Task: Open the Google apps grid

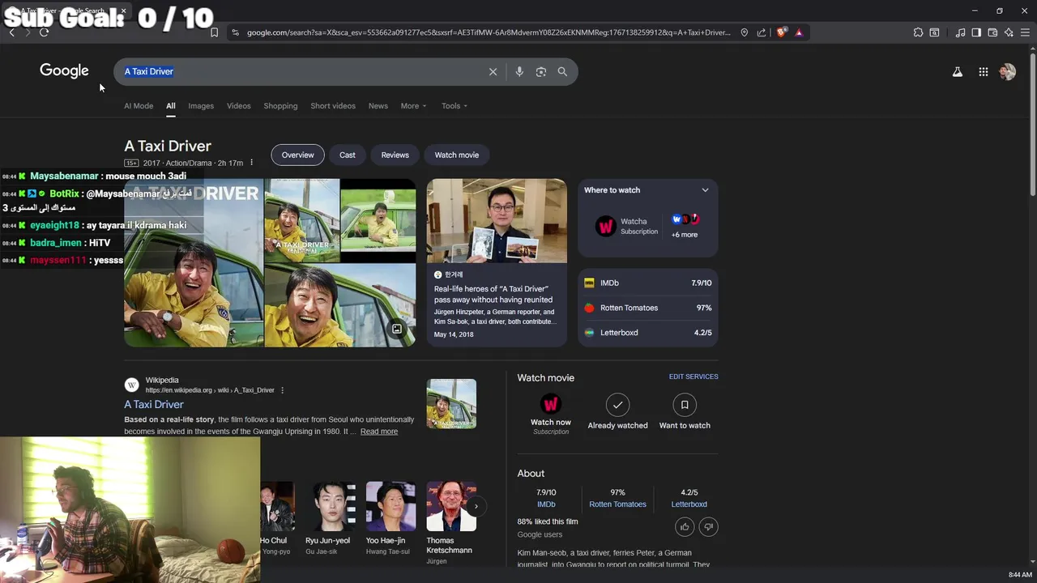Action: [984, 71]
